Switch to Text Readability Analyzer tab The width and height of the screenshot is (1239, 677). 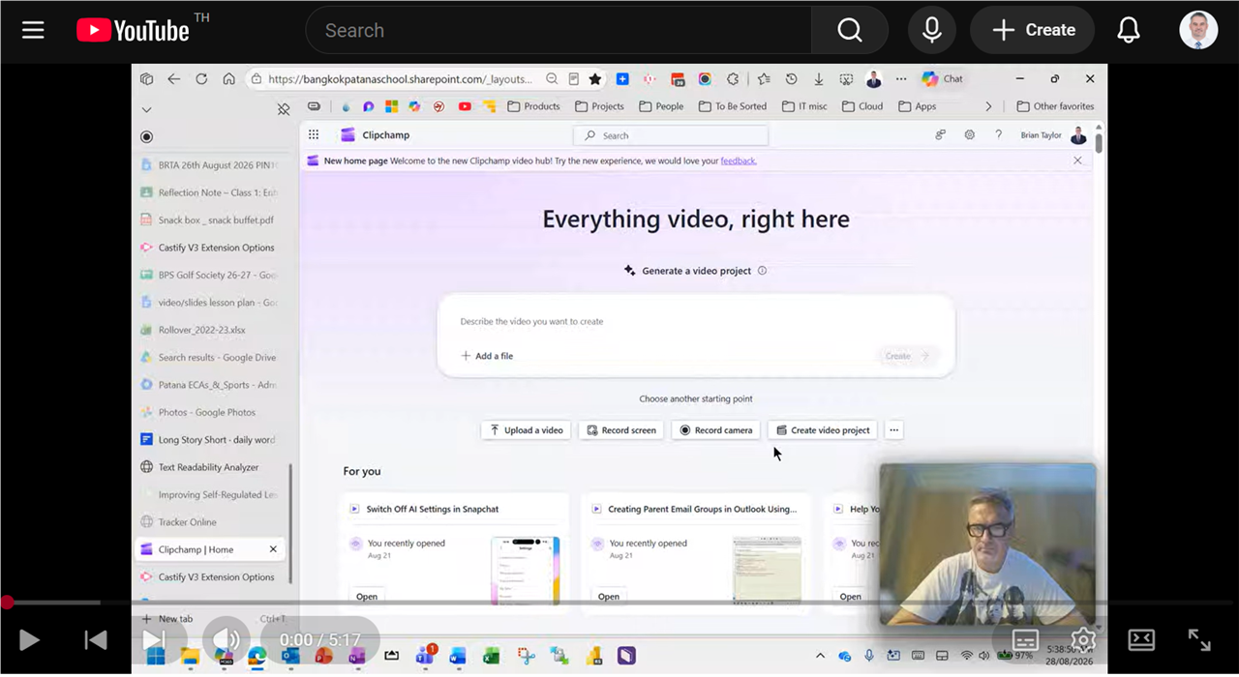point(211,467)
